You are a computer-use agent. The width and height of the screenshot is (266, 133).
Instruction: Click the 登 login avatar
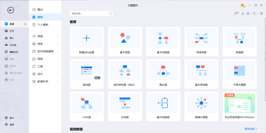point(243,5)
